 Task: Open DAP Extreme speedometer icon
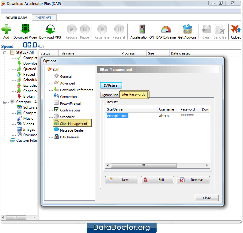tap(166, 29)
